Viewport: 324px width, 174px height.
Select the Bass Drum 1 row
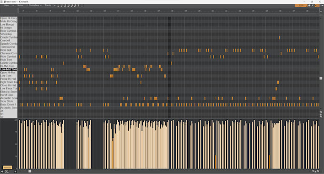9,105
